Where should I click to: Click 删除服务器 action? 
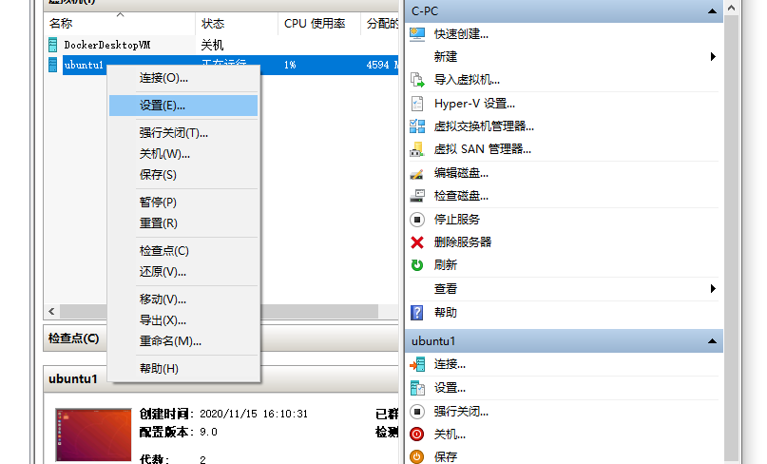coord(463,242)
